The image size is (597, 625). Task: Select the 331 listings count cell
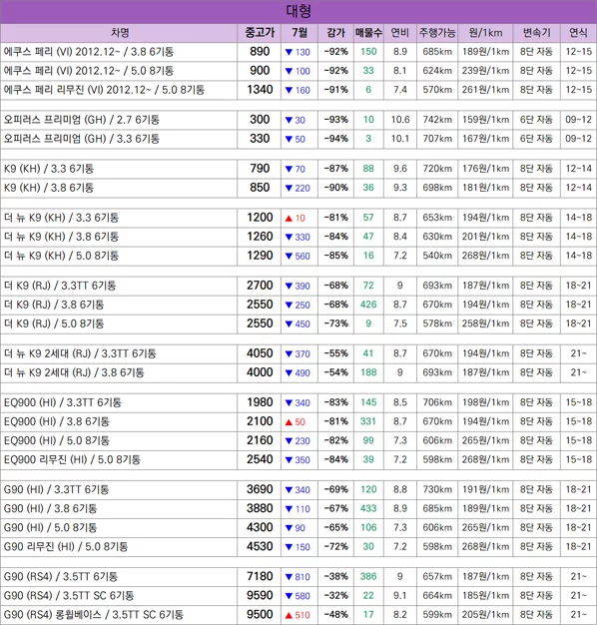368,421
